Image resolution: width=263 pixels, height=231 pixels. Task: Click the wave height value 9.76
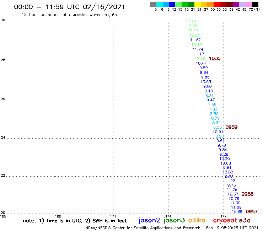222,145
